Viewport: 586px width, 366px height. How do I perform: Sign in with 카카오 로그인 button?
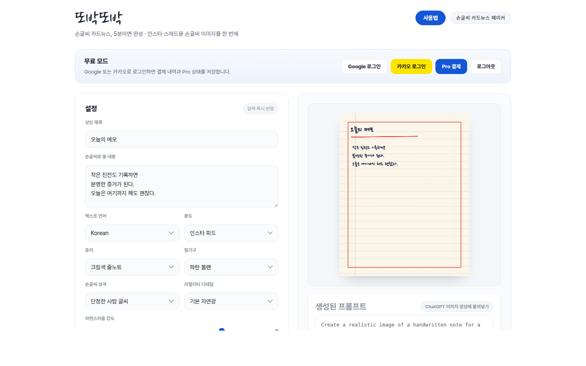(x=411, y=66)
